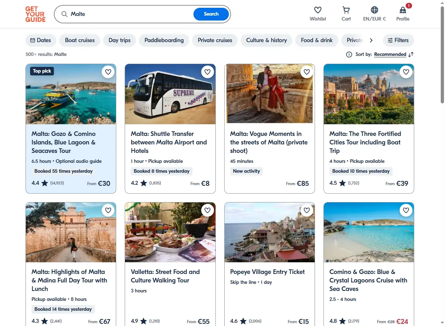
Task: Click the '500+ results: Malte' text
Action: point(46,55)
